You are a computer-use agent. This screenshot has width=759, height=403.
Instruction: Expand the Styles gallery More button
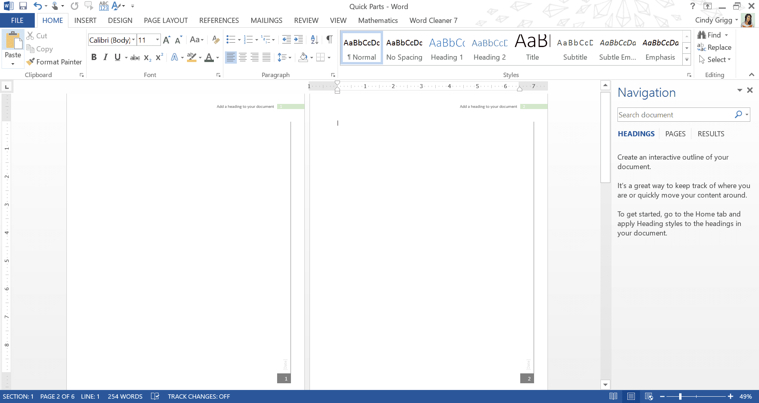point(687,60)
